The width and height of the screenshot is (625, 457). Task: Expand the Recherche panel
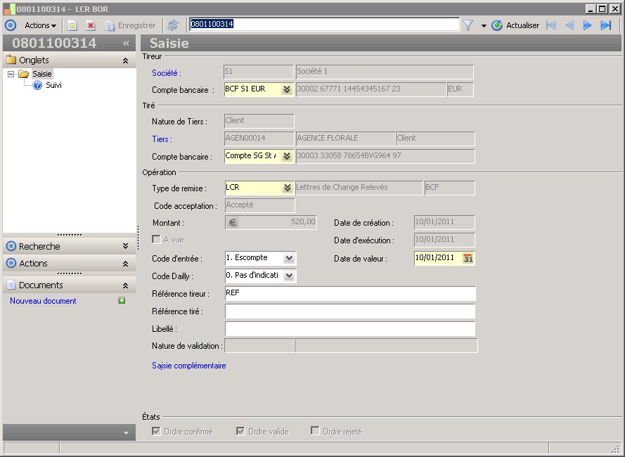pos(126,246)
